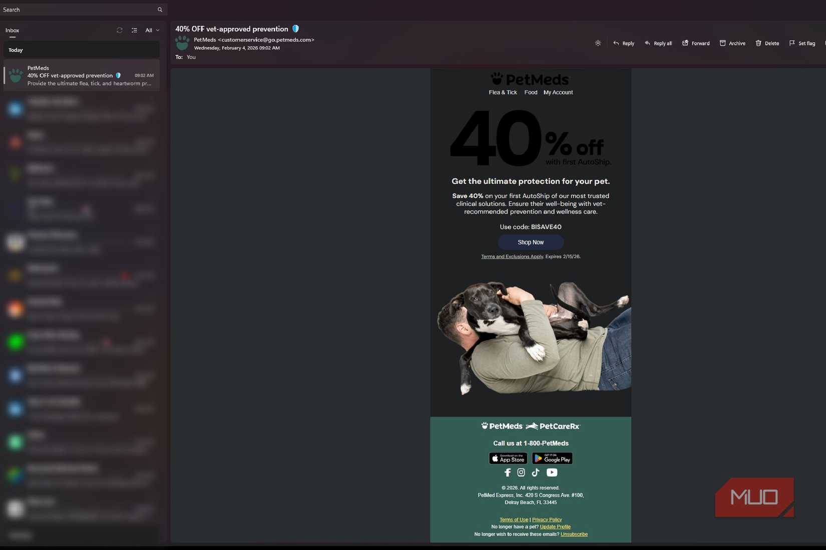Open the Privacy Policy link
This screenshot has height=550, width=826.
(547, 520)
